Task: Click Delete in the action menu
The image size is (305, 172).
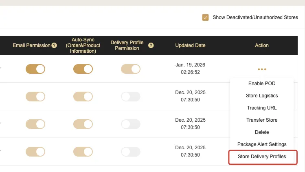Action: click(x=262, y=132)
